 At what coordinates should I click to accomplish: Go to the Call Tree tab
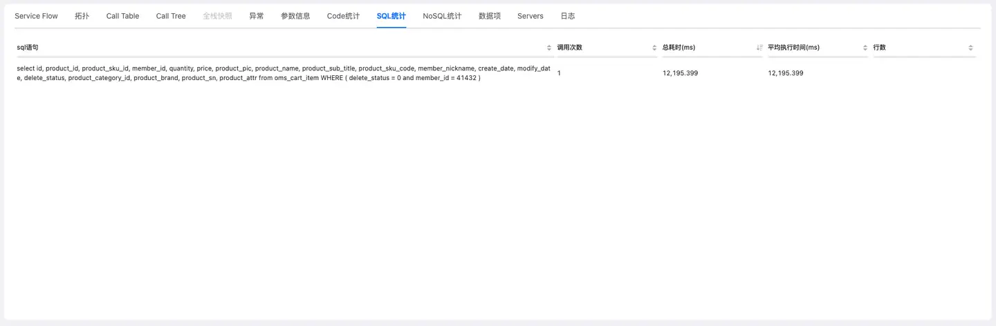171,16
